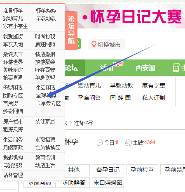Open 卡票券专区 board
This screenshot has height=192, width=185.
(x=48, y=103)
